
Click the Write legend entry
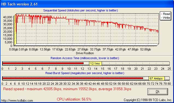pos(166,18)
